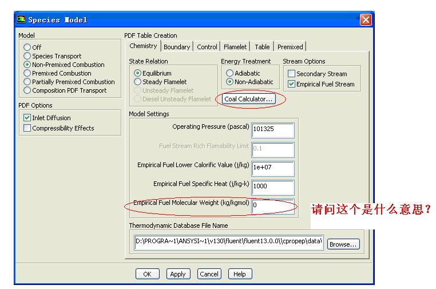Uncheck Empirical Fuel Stream

[x=291, y=84]
